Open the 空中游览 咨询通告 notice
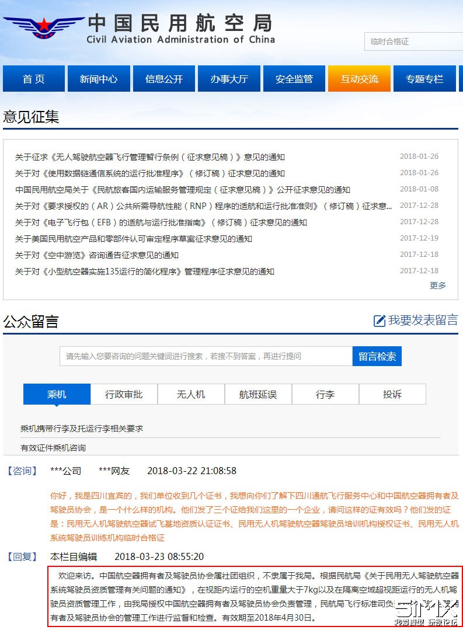This screenshot has width=463, height=630. click(x=97, y=256)
